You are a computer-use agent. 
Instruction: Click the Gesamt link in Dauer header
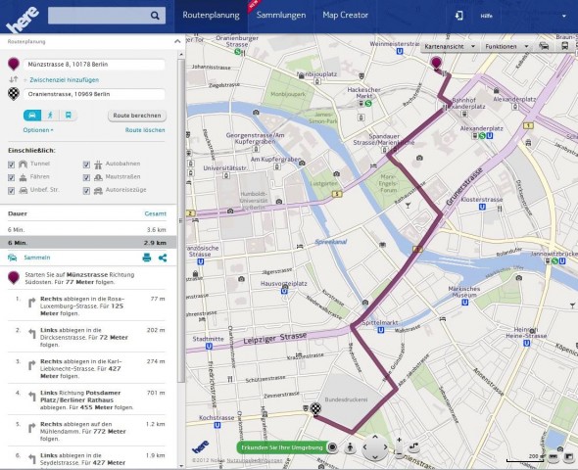155,213
